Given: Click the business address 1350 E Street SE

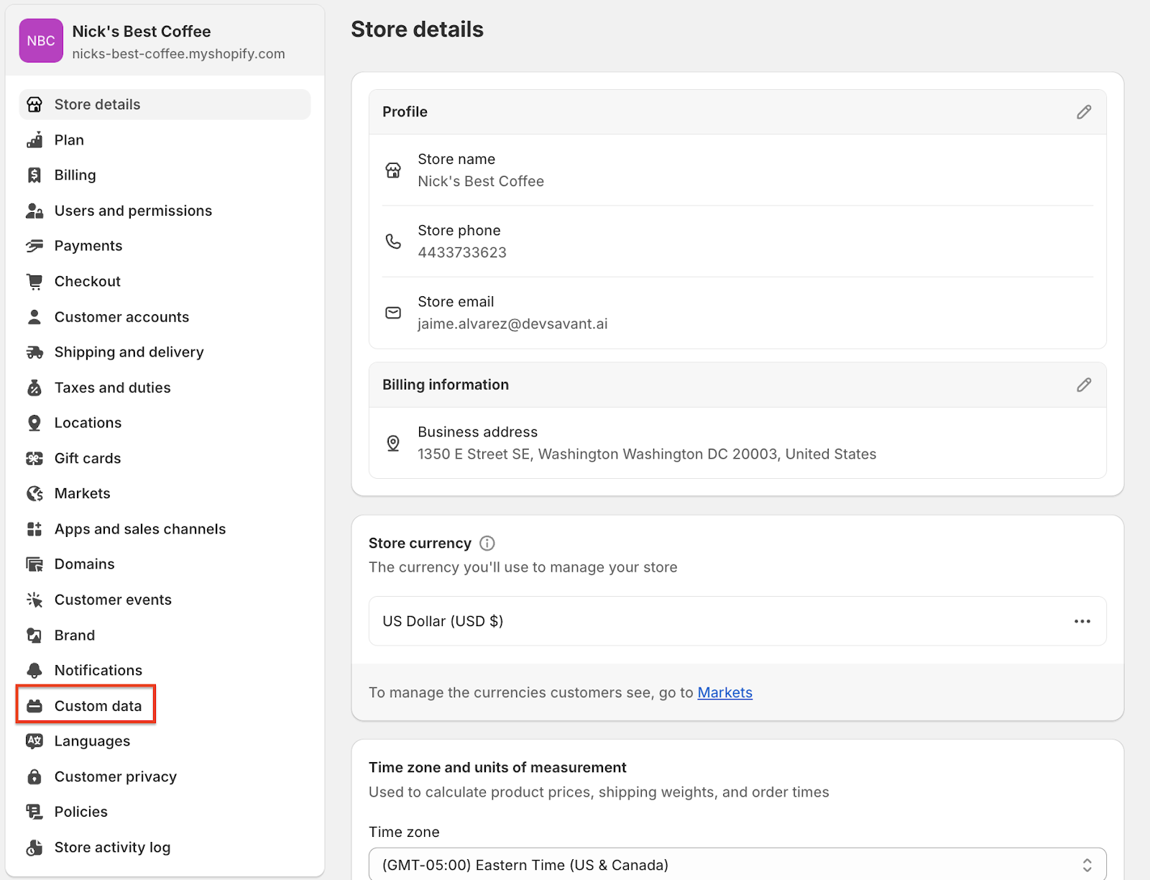Looking at the screenshot, I should [647, 454].
